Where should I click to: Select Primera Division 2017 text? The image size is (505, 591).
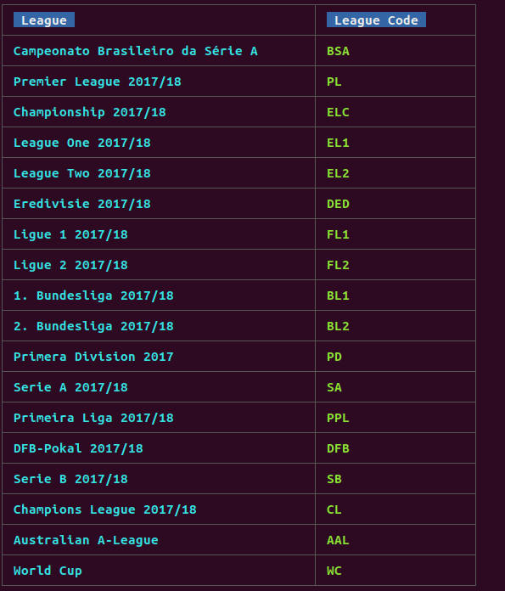click(93, 356)
